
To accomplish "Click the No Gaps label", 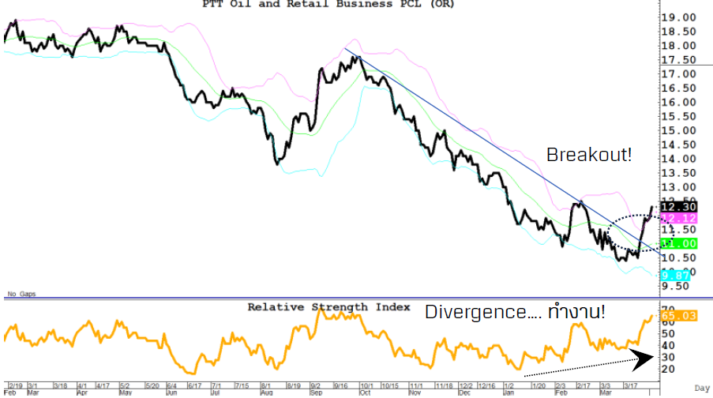I will pos(21,294).
